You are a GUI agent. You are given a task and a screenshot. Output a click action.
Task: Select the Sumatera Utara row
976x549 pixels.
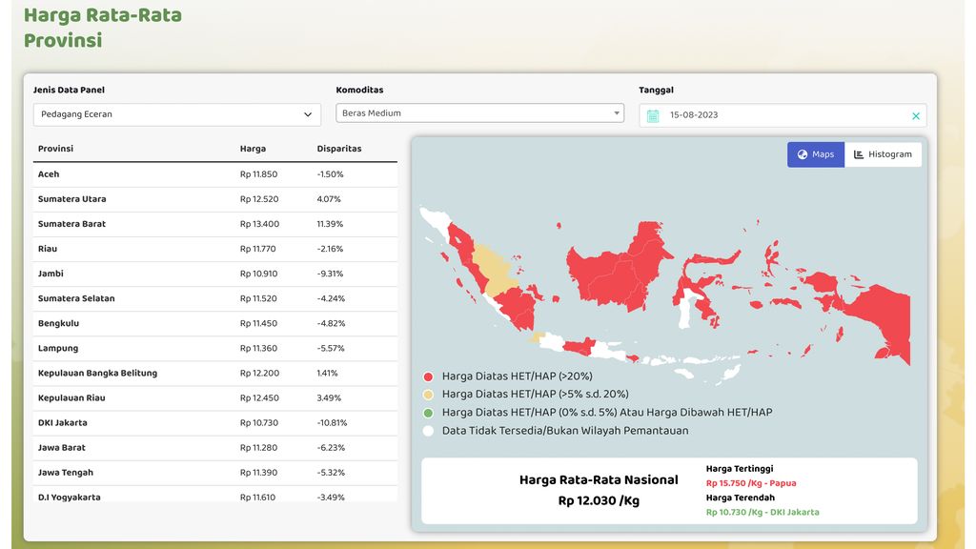(x=214, y=199)
